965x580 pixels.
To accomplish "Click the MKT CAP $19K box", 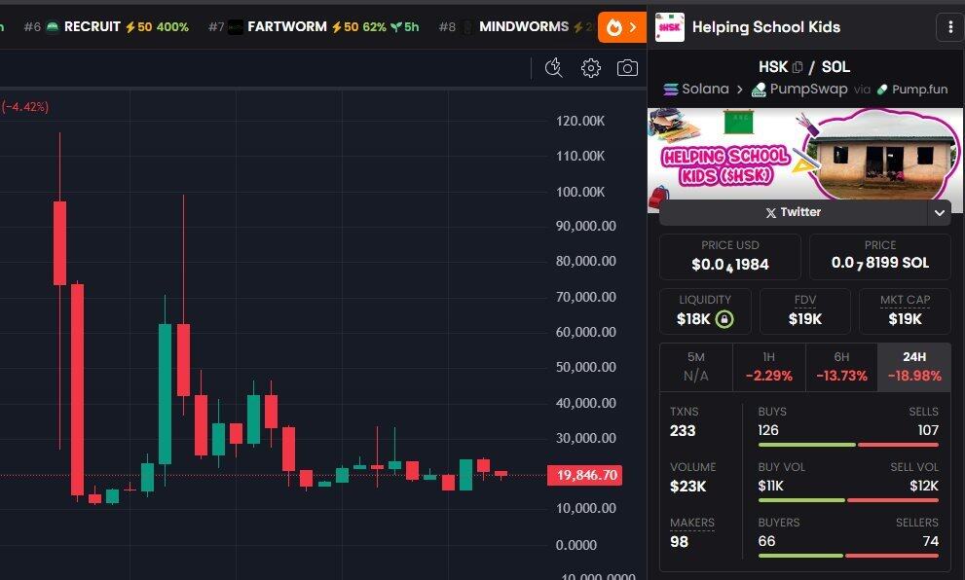I will tap(905, 311).
